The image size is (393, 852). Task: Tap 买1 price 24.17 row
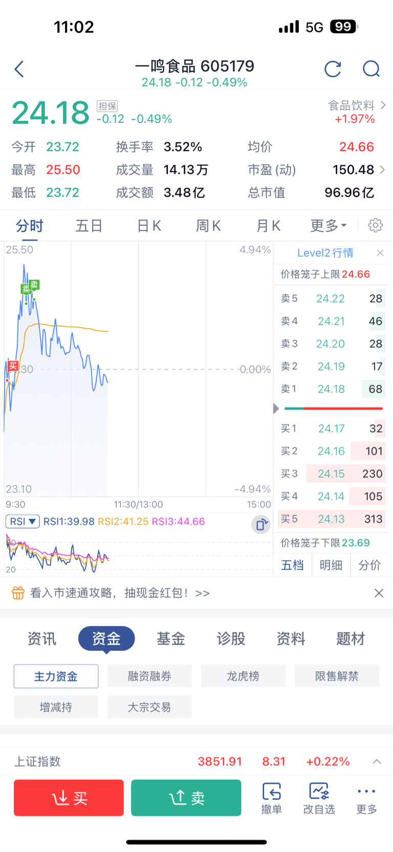pos(332,428)
